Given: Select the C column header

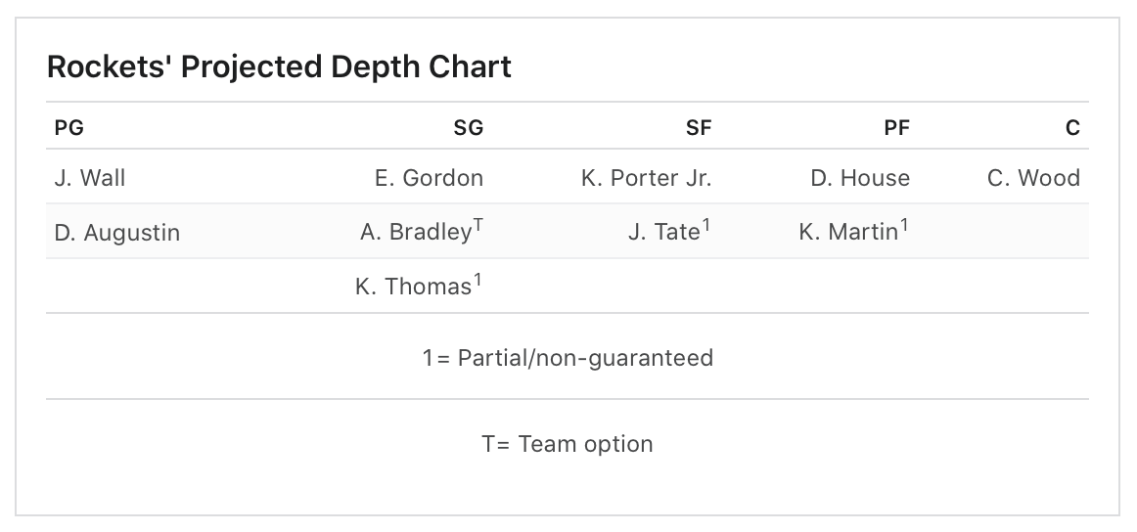Looking at the screenshot, I should coord(1073,128).
